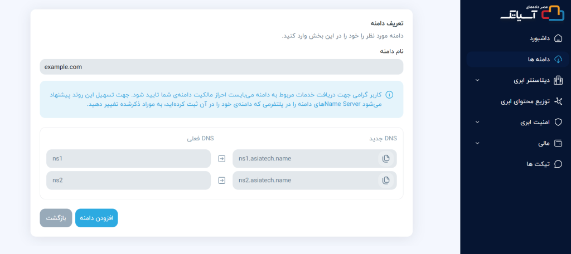Expand the cloud datacenter submenu chevron

[x=477, y=80]
